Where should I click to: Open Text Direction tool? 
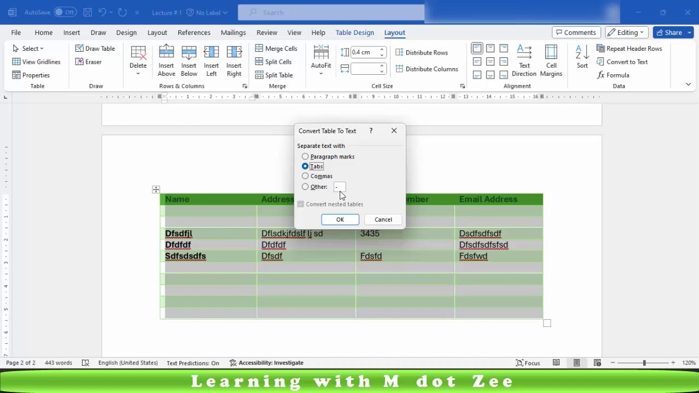tap(524, 61)
